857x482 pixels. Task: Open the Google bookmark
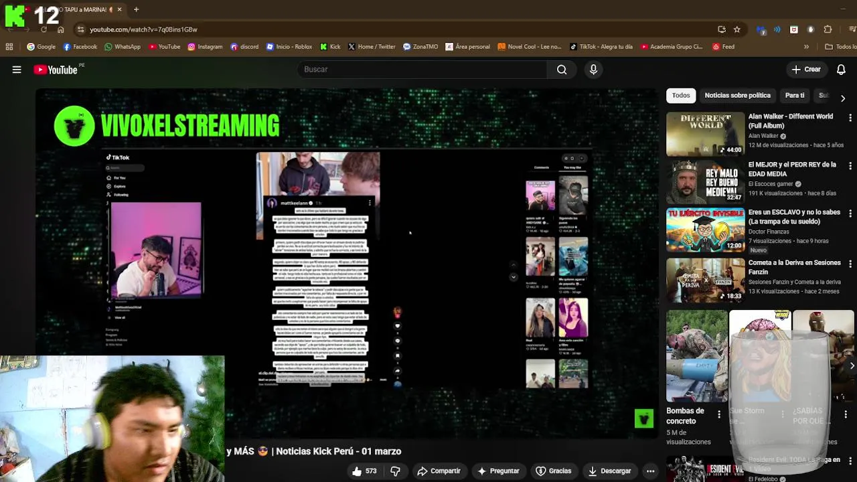41,47
